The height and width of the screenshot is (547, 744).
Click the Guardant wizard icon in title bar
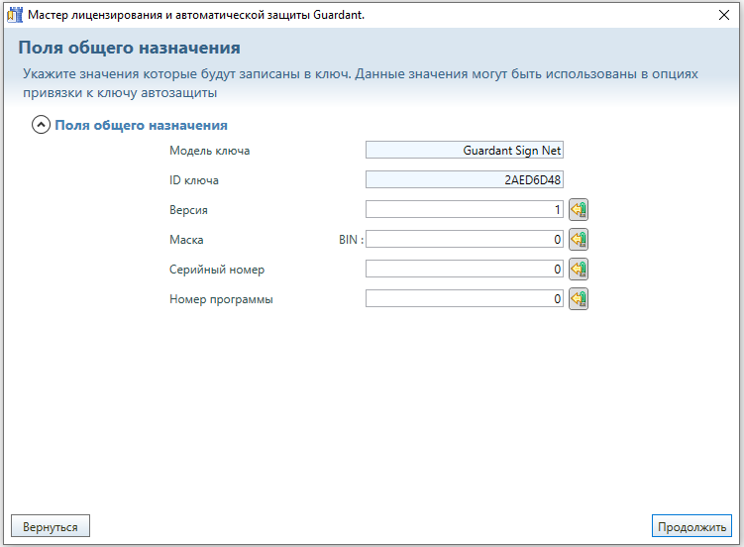click(x=14, y=14)
